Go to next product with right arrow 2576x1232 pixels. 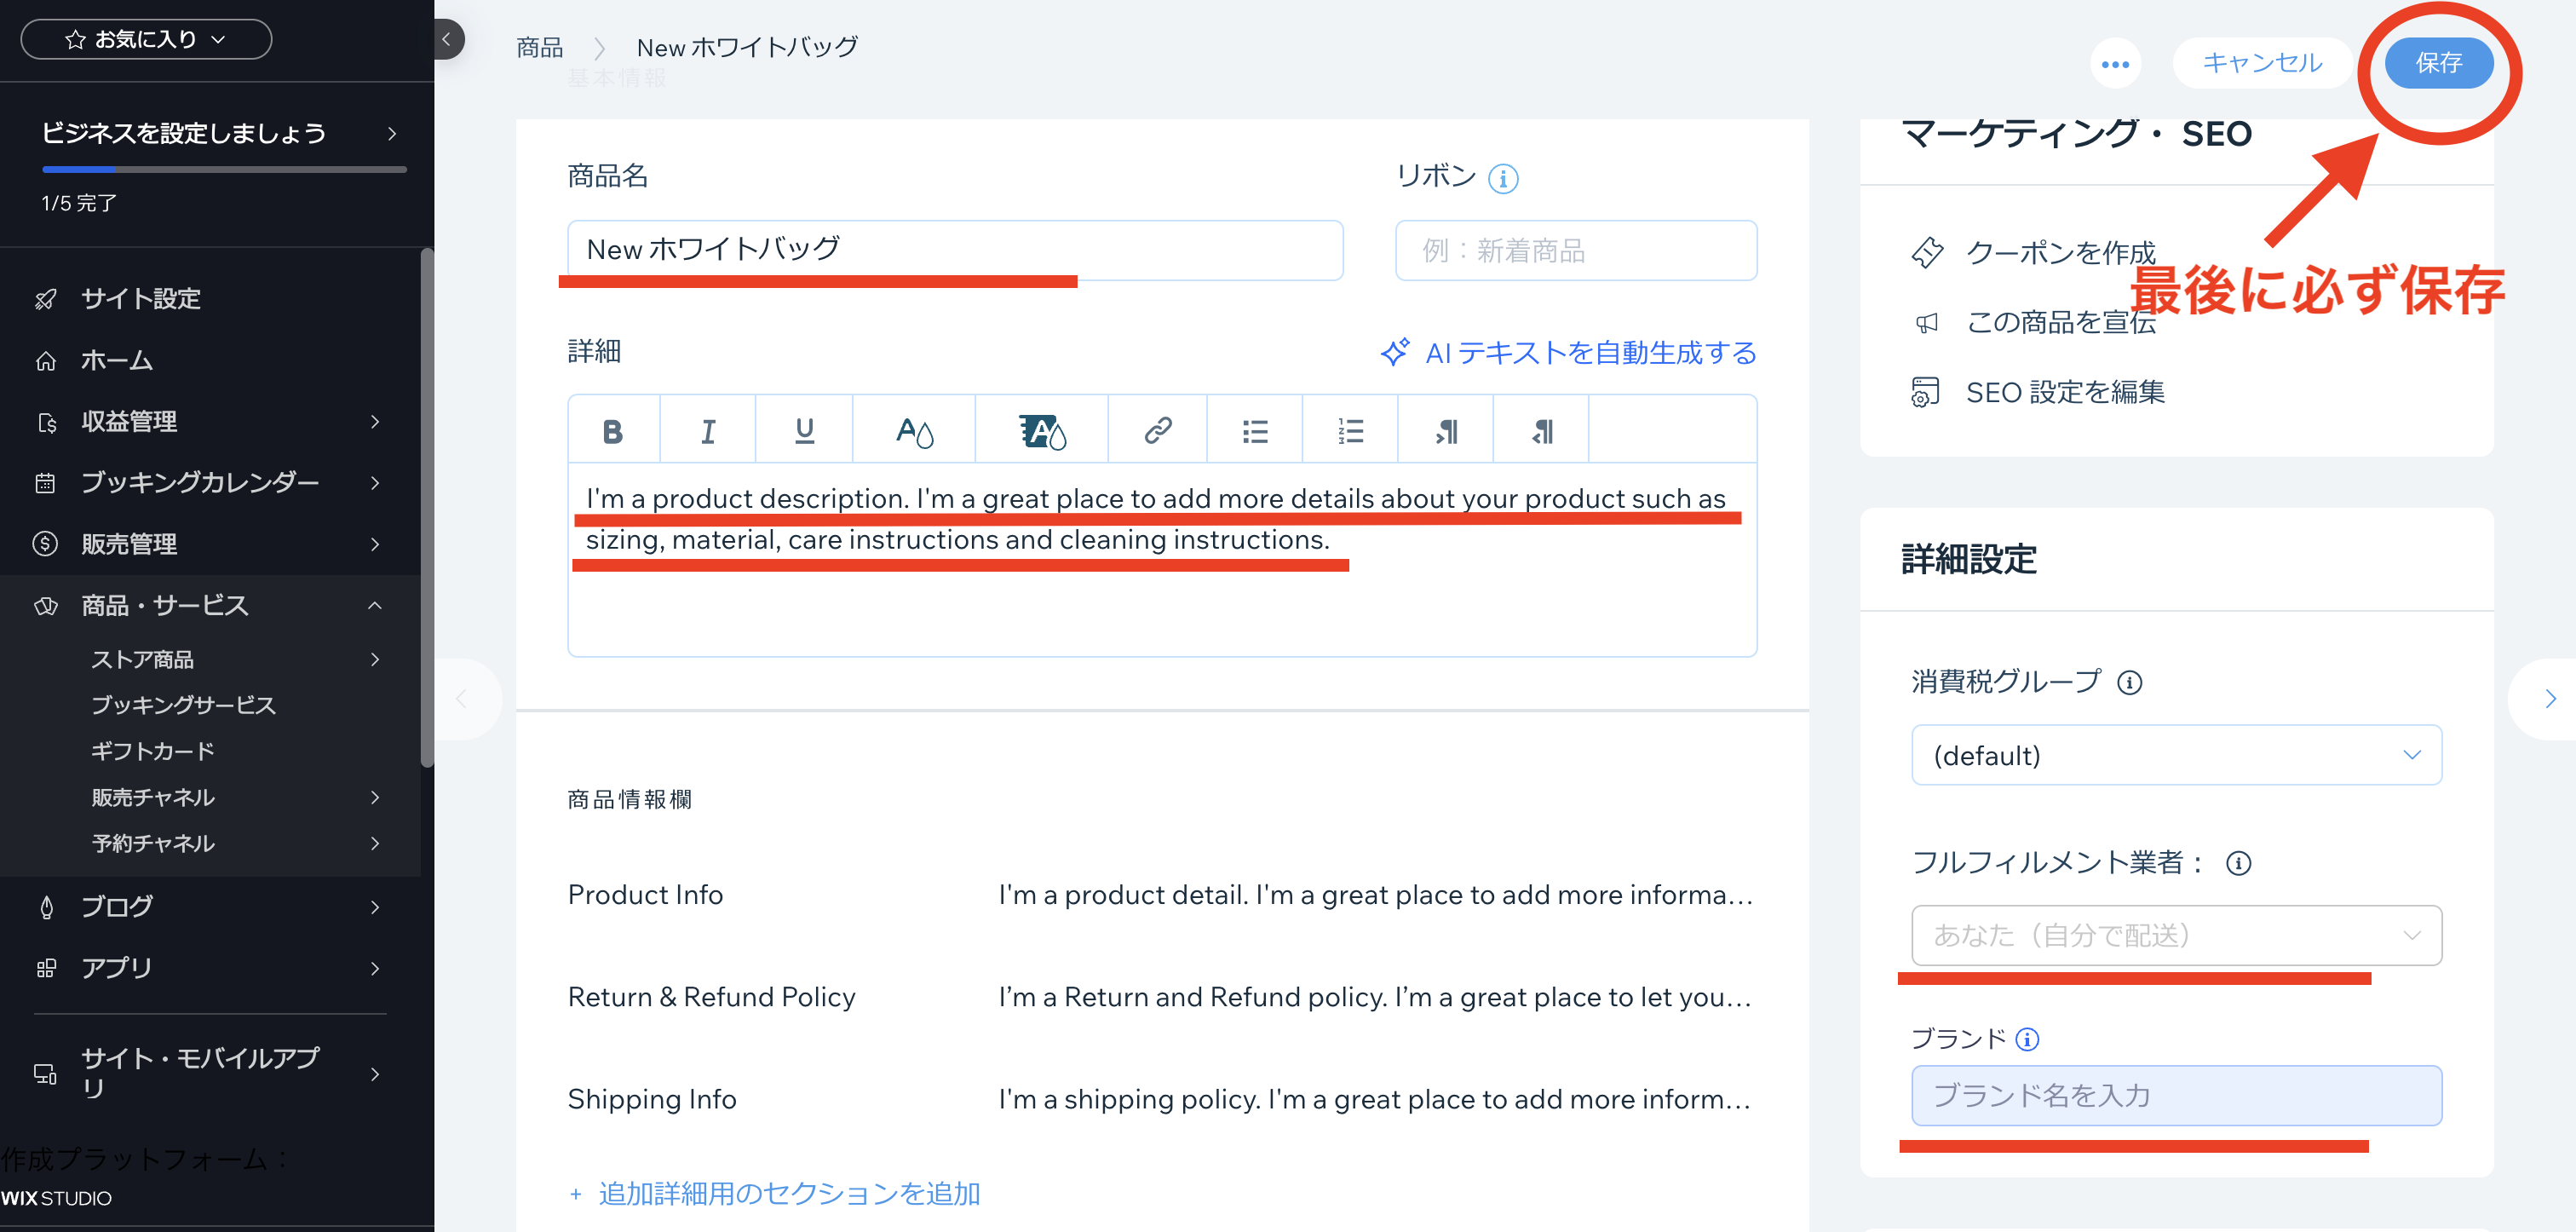2550,699
